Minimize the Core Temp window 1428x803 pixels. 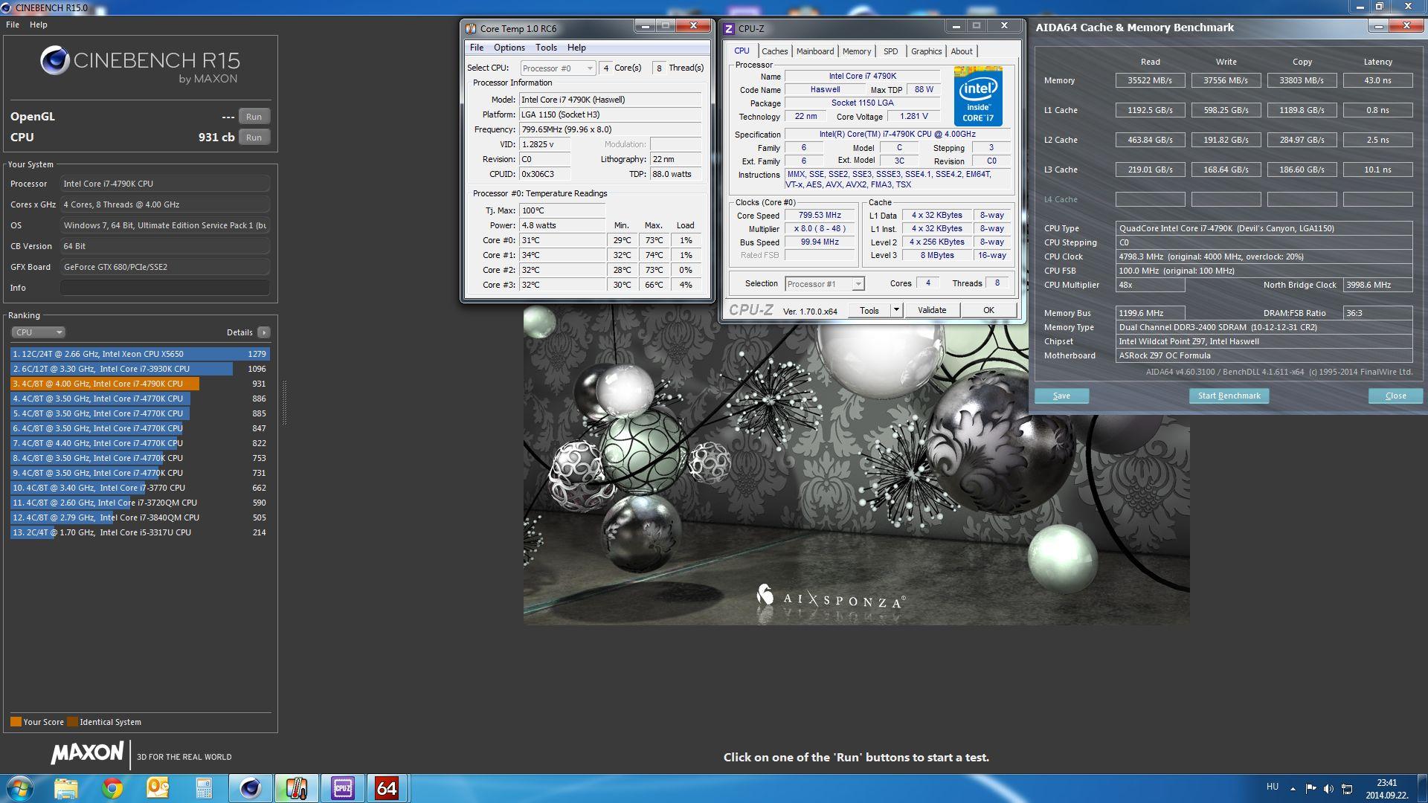click(x=646, y=26)
